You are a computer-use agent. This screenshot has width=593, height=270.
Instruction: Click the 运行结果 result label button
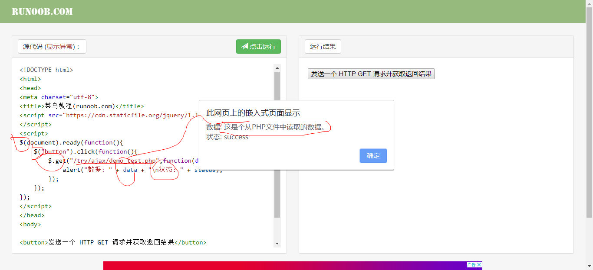(323, 47)
